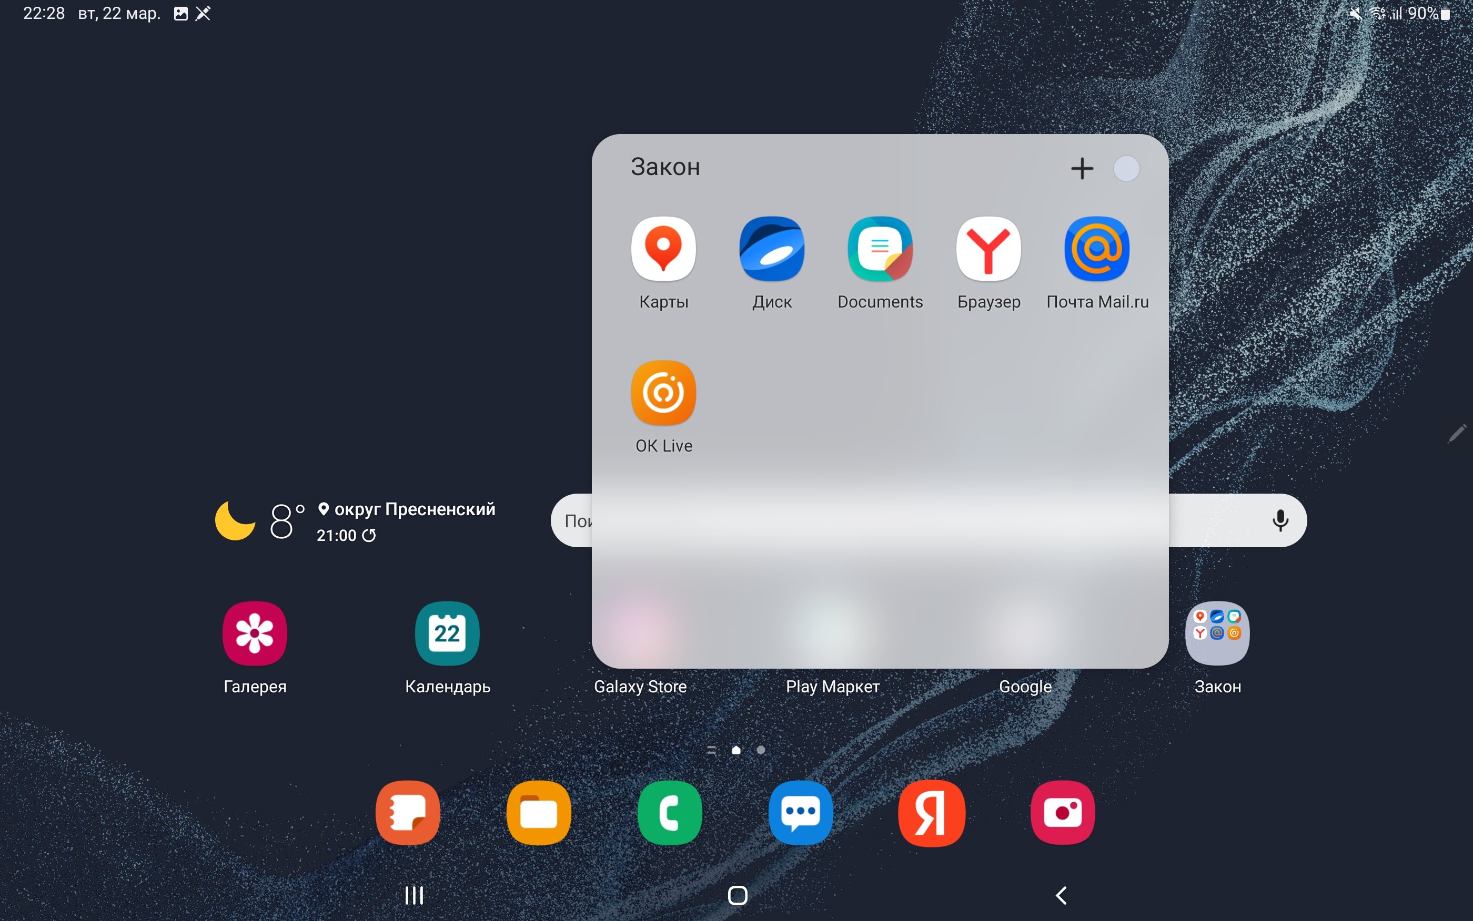Viewport: 1473px width, 921px height.
Task: Tap the recent apps navigation button
Action: pos(415,895)
